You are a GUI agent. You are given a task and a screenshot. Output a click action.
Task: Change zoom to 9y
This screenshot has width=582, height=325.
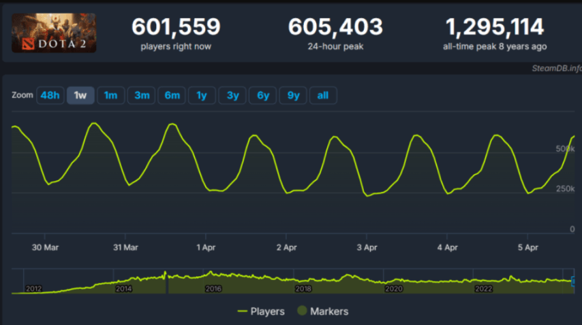coord(293,95)
